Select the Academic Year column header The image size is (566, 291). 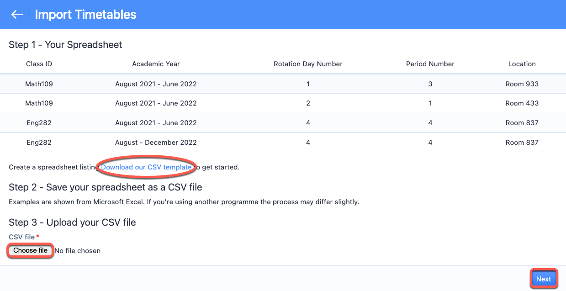156,64
